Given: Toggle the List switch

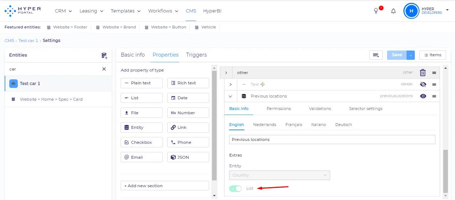Looking at the screenshot, I should [236, 188].
